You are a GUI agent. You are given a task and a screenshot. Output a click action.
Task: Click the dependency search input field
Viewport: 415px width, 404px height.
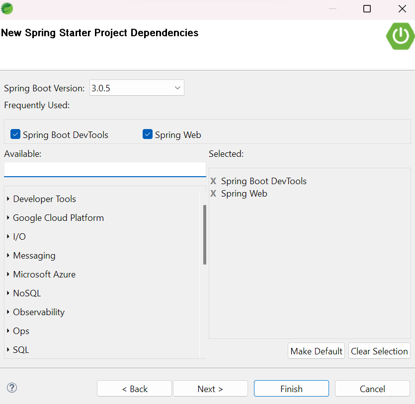coord(104,169)
